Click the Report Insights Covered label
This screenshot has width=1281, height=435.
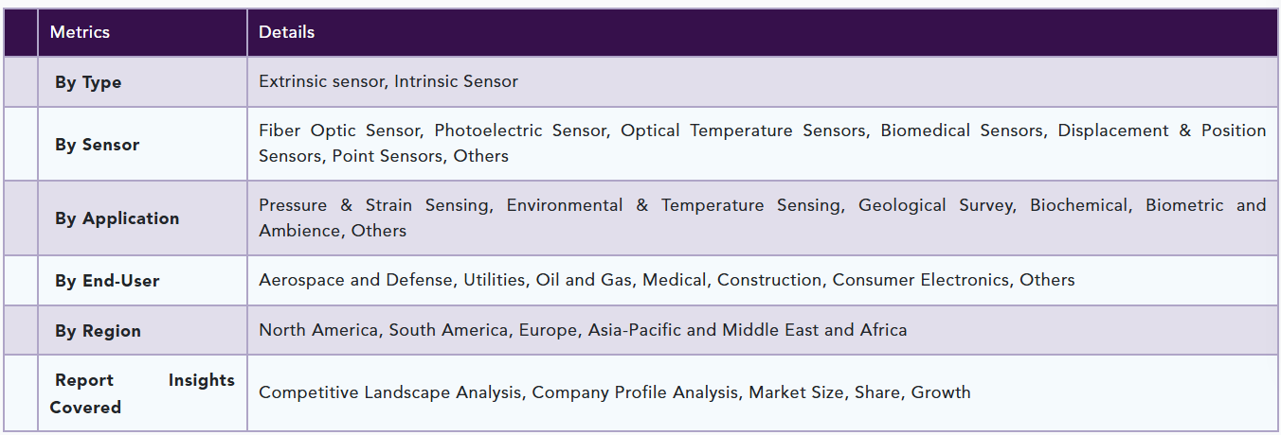coord(142,393)
